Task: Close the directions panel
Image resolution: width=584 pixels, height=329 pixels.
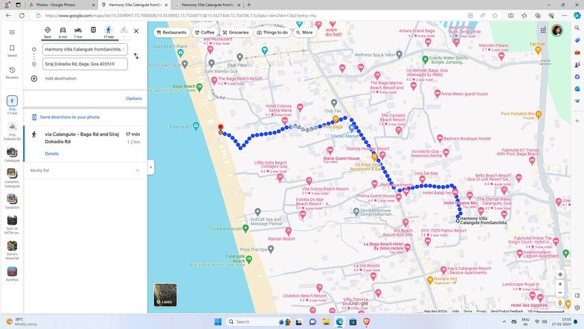Action: coord(136,31)
